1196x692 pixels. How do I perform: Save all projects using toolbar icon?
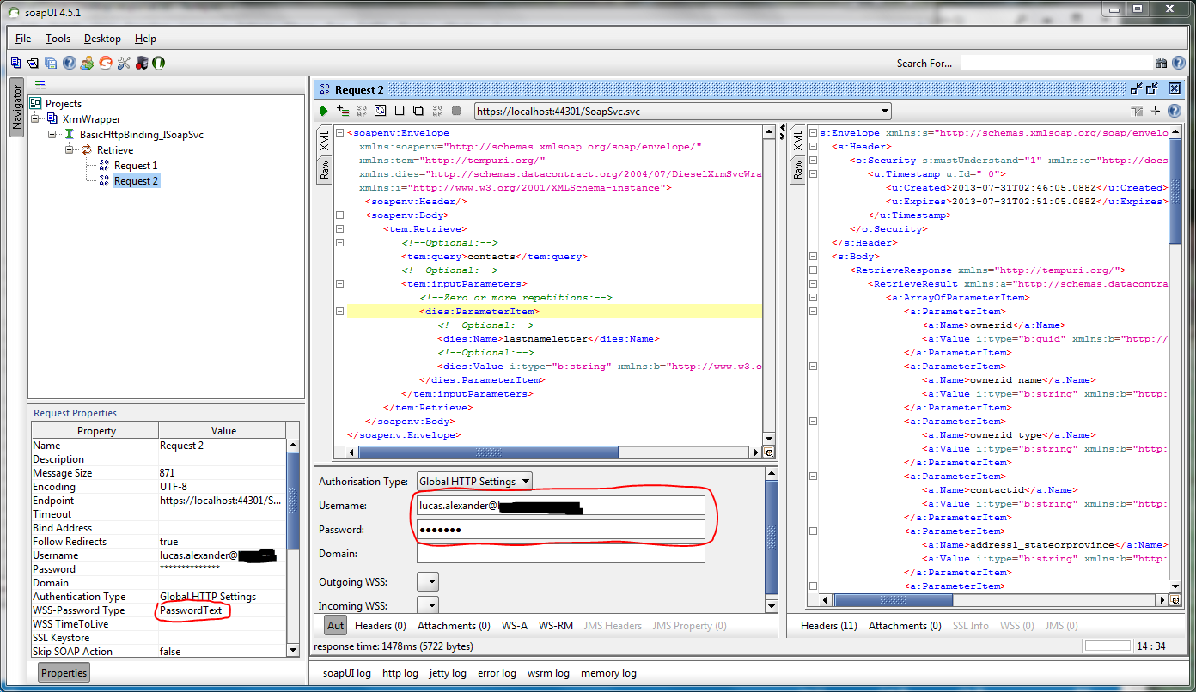(x=51, y=63)
